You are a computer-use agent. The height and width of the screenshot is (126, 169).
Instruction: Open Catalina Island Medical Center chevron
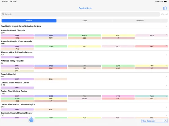[x=166, y=85]
